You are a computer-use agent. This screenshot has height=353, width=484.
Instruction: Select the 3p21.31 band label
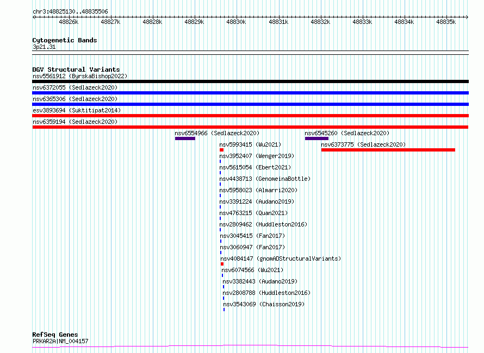(44, 47)
